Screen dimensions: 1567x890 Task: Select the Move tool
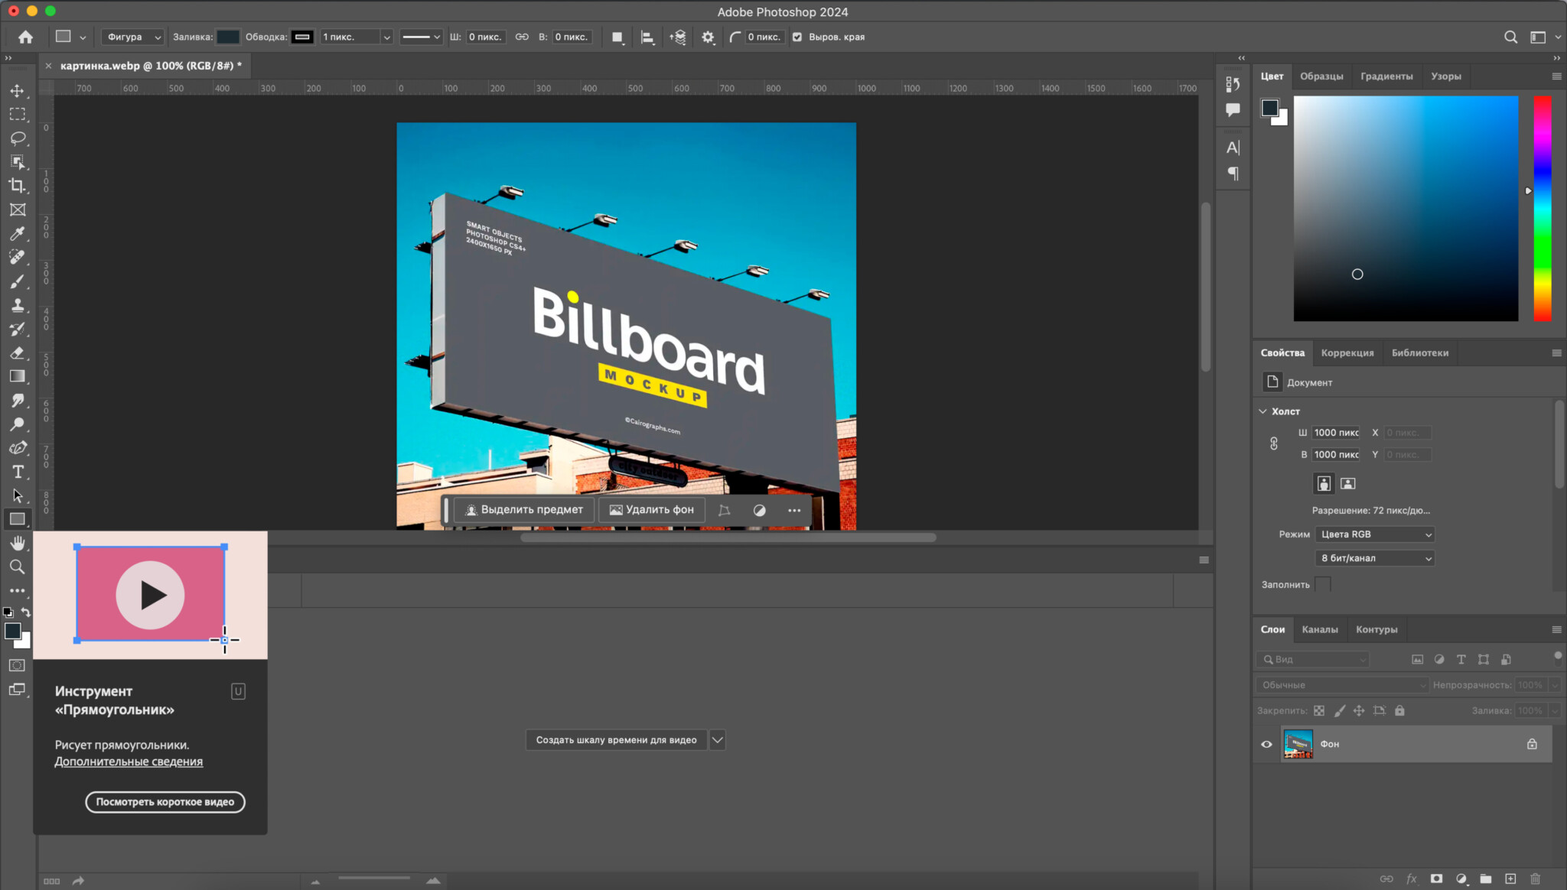pos(17,91)
